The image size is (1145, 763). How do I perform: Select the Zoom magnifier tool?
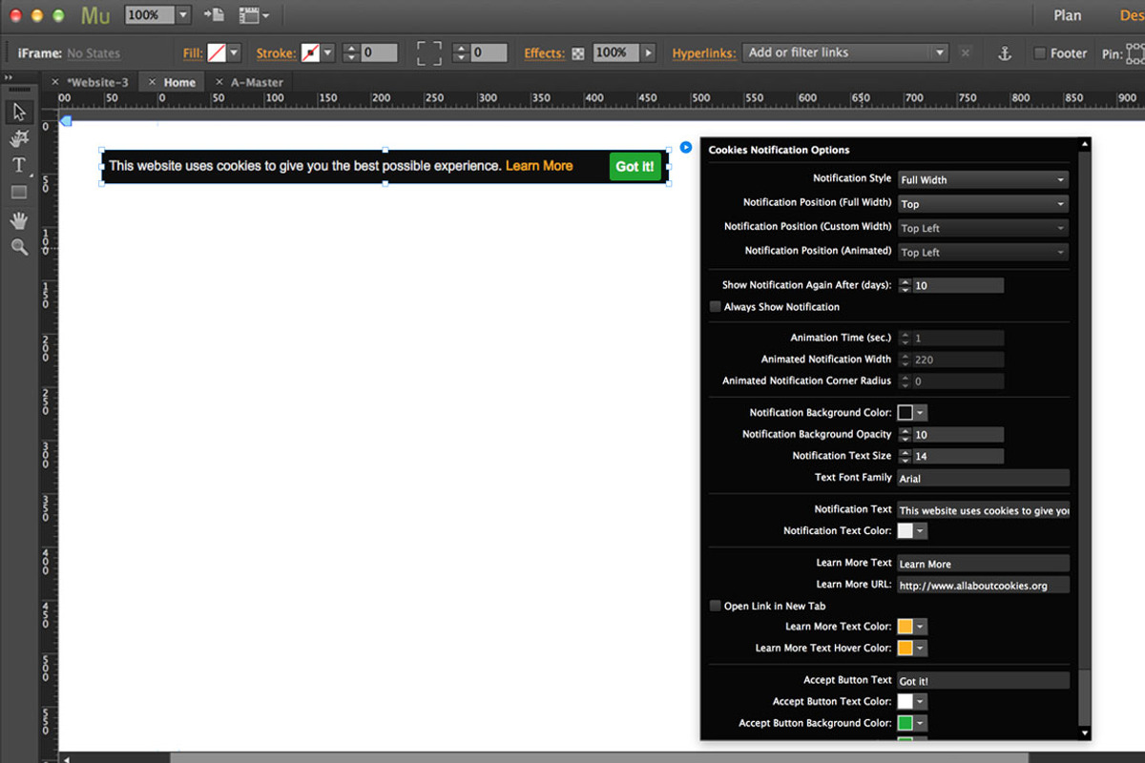click(19, 247)
